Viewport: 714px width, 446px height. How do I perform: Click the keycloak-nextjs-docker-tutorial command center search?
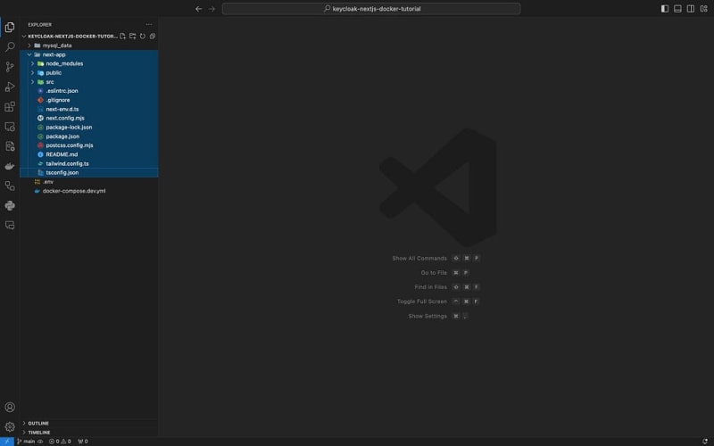click(x=371, y=9)
